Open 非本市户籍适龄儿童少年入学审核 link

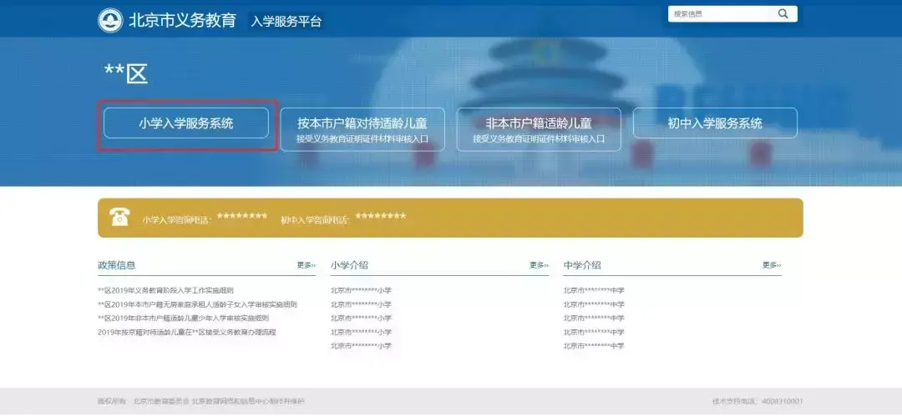coord(184,318)
